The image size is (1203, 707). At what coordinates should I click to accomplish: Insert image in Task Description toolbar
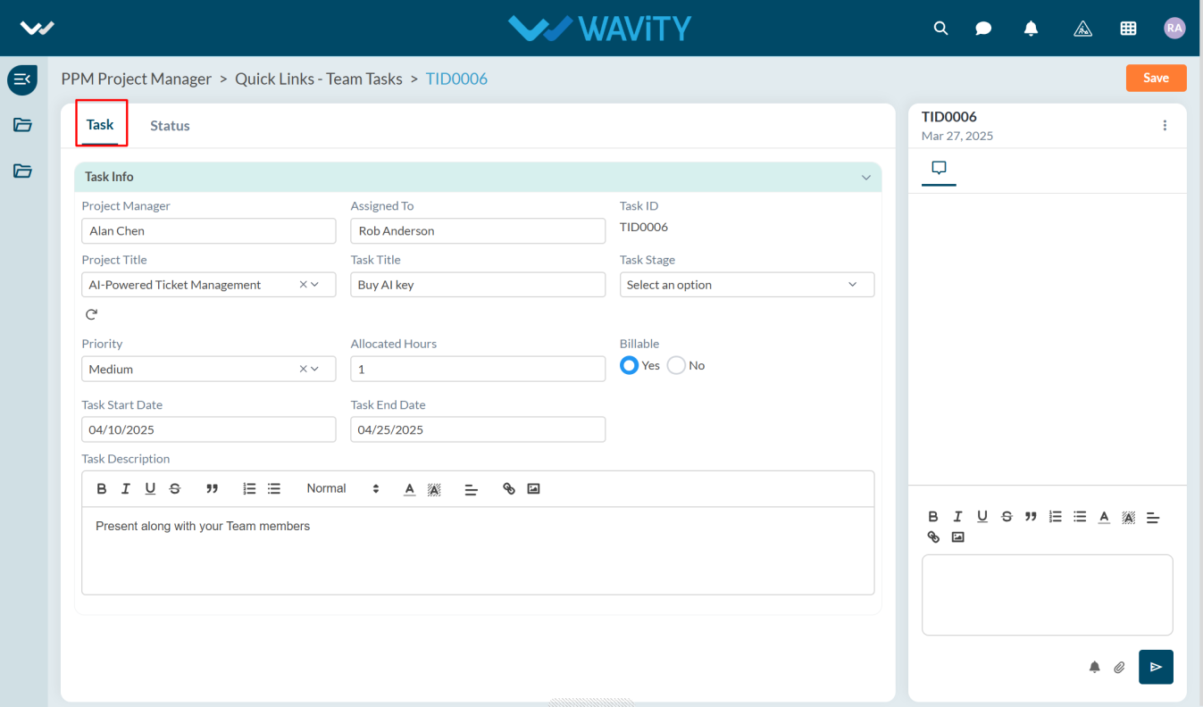pyautogui.click(x=533, y=489)
